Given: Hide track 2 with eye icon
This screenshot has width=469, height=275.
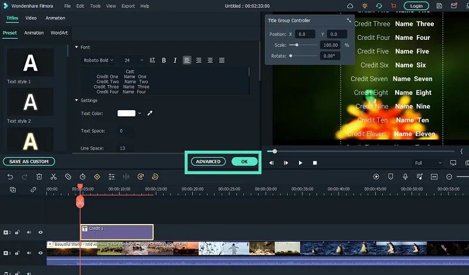Looking at the screenshot, I should [40, 232].
